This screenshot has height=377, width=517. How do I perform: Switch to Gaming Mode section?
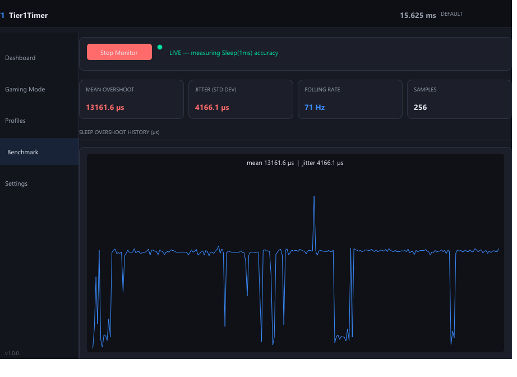[x=25, y=89]
